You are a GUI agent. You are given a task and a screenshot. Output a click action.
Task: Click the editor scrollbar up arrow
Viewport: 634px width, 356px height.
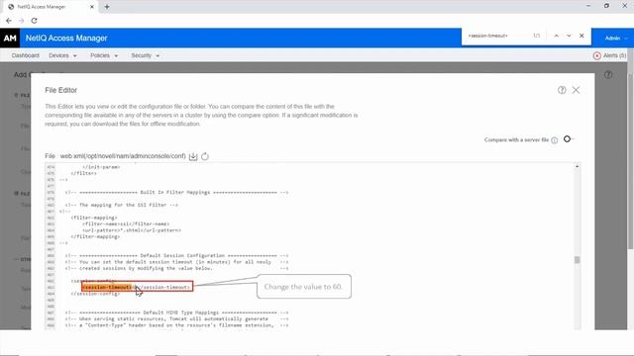(577, 166)
